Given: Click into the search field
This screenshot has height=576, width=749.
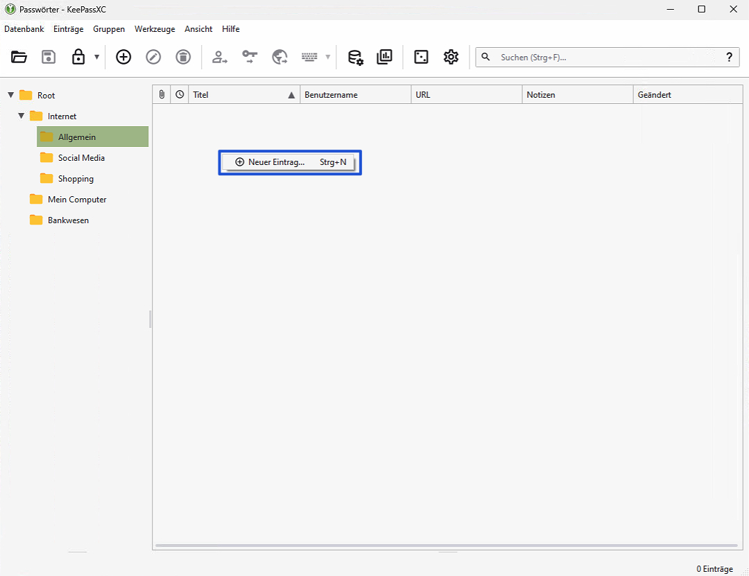Looking at the screenshot, I should pos(603,58).
